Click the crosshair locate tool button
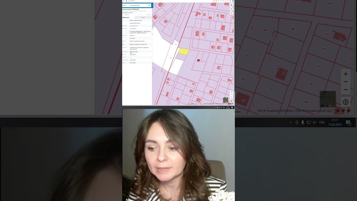The height and width of the screenshot is (201, 357). [x=231, y=13]
